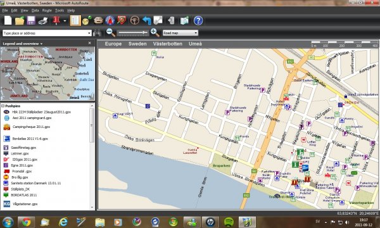380x228 pixels.
Task: Open Internet Explorer from the taskbar
Action: point(63,222)
